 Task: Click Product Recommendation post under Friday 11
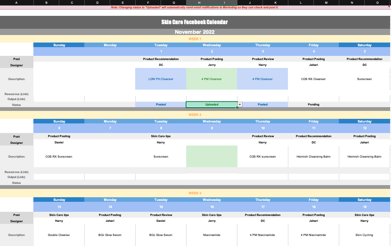[313, 136]
